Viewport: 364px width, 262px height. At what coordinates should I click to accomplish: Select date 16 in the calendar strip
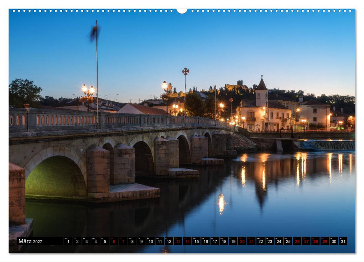[206, 241]
